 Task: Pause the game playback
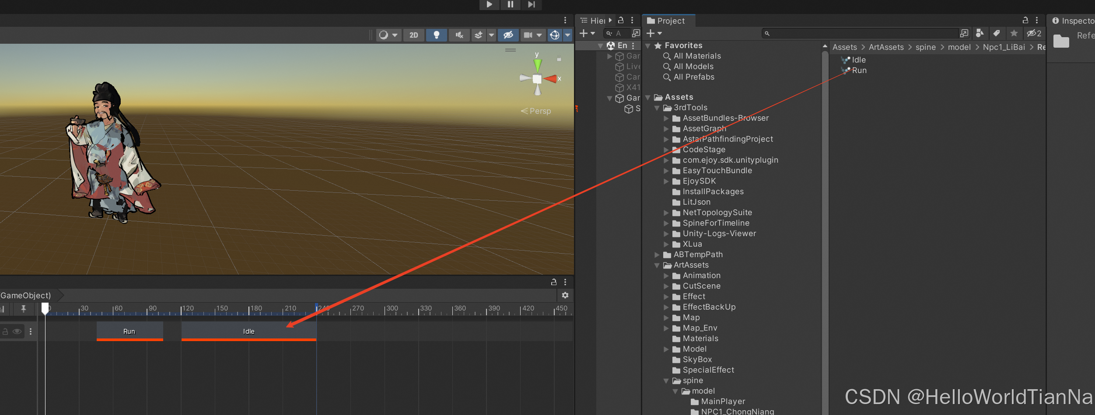(510, 5)
